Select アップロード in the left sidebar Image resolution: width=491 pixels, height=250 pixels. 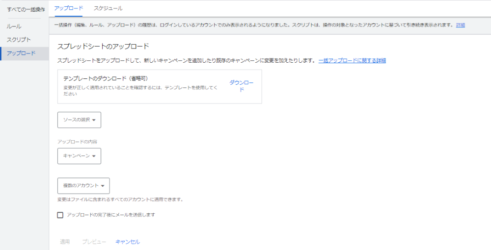click(x=21, y=53)
